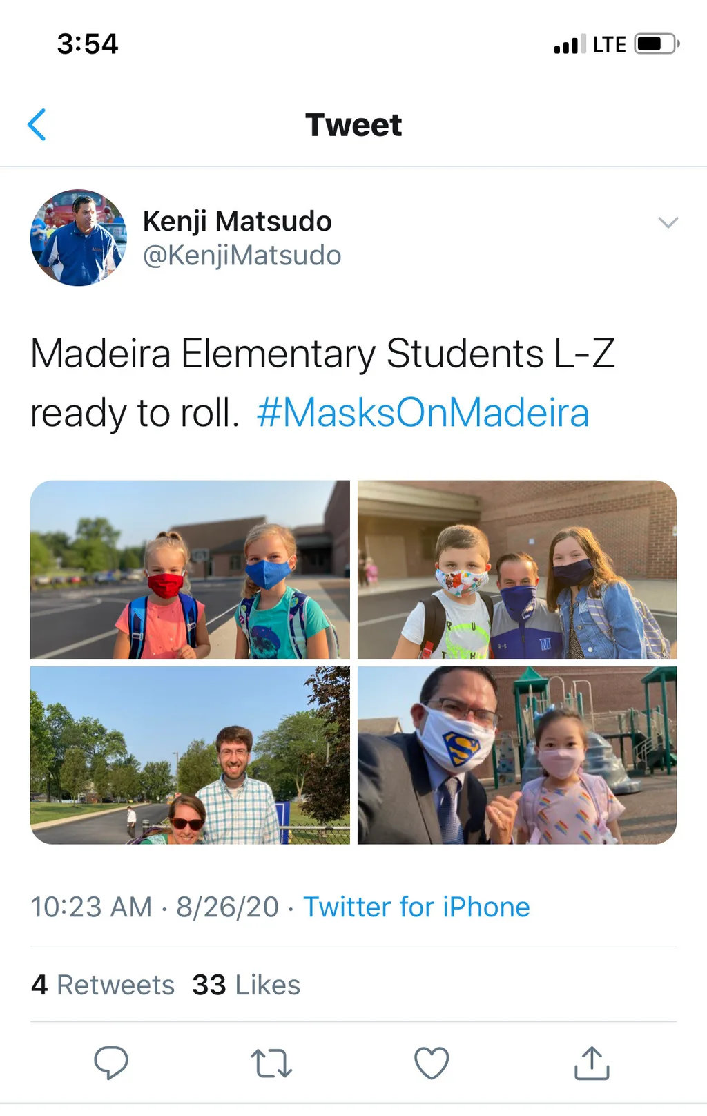Tap the retweet arrows icon
707x1116 pixels.
[x=271, y=1064]
